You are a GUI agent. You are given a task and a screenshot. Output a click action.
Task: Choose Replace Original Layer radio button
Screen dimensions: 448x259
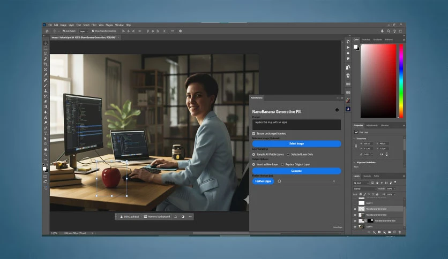click(282, 164)
